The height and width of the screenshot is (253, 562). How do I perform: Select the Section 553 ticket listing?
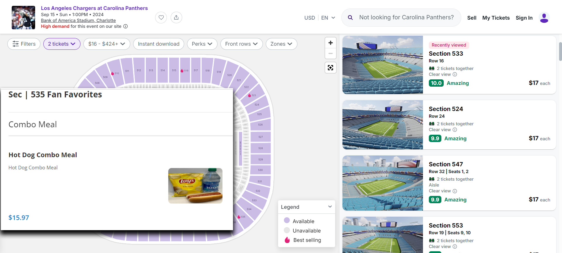click(449, 235)
